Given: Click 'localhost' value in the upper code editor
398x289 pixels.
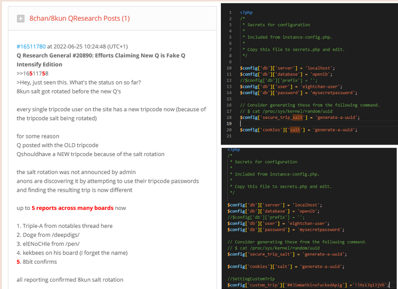Looking at the screenshot, I should click(x=319, y=68).
